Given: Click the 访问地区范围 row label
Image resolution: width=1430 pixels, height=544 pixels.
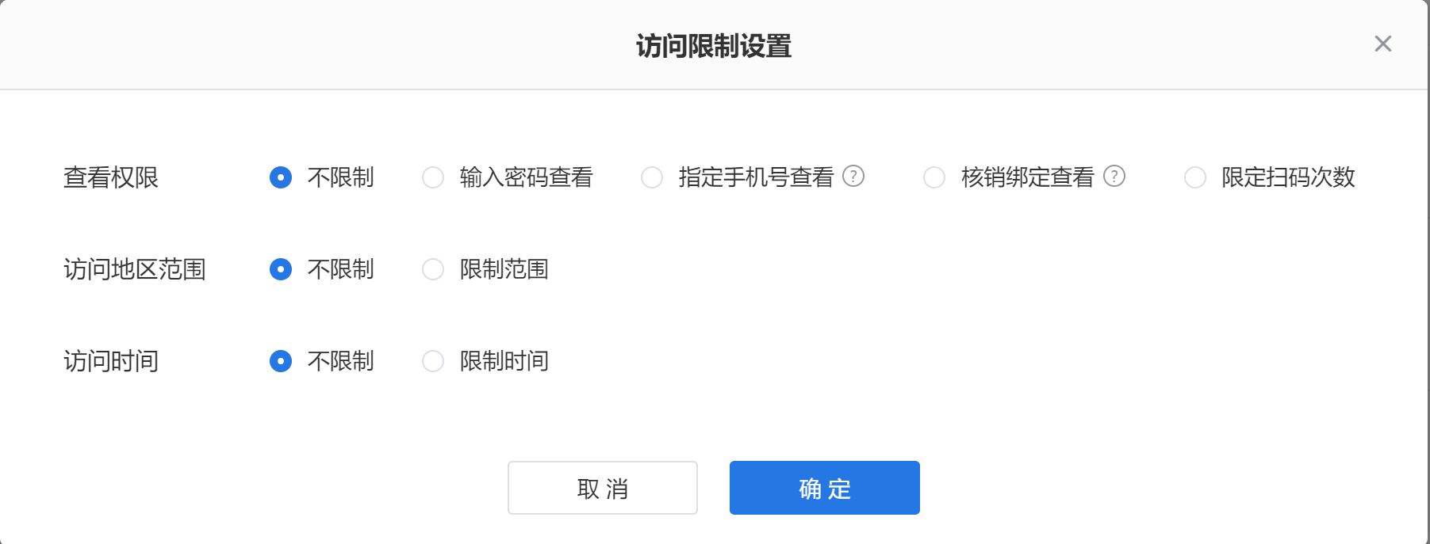Looking at the screenshot, I should pyautogui.click(x=135, y=269).
